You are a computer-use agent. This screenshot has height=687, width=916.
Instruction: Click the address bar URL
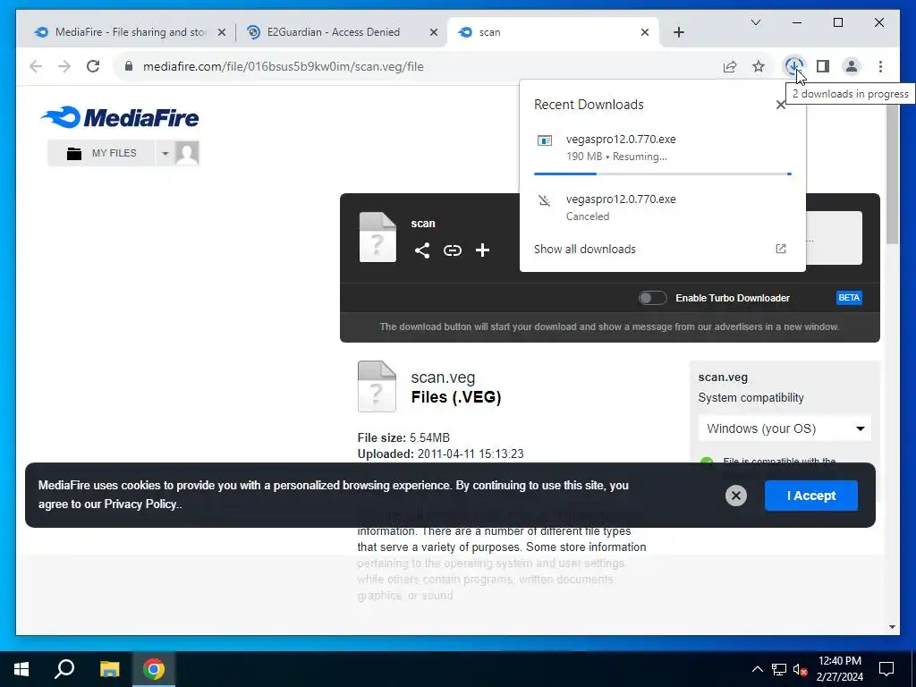click(284, 66)
